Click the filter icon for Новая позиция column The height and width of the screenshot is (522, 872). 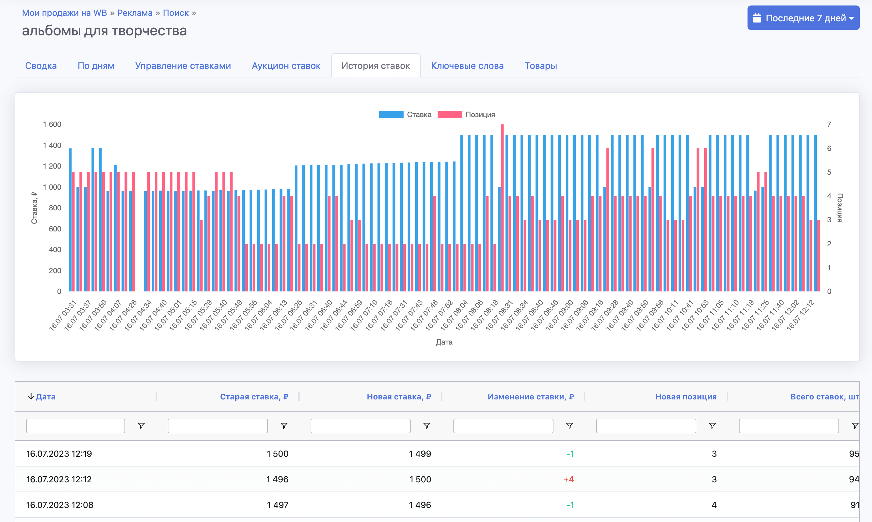click(x=712, y=426)
